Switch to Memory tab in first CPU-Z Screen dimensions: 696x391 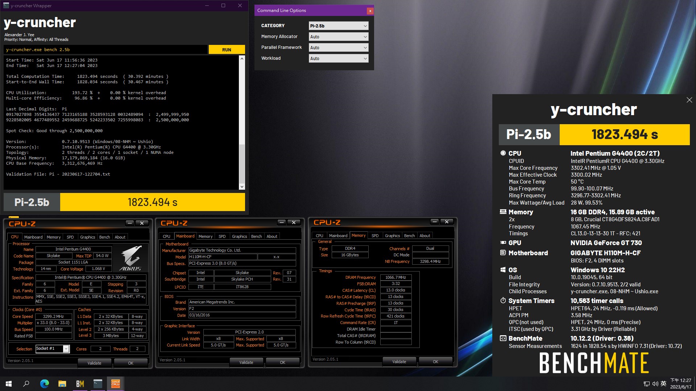(54, 237)
